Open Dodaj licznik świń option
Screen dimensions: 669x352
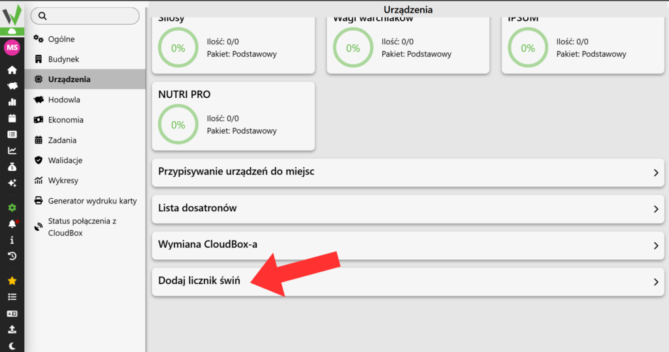(408, 282)
